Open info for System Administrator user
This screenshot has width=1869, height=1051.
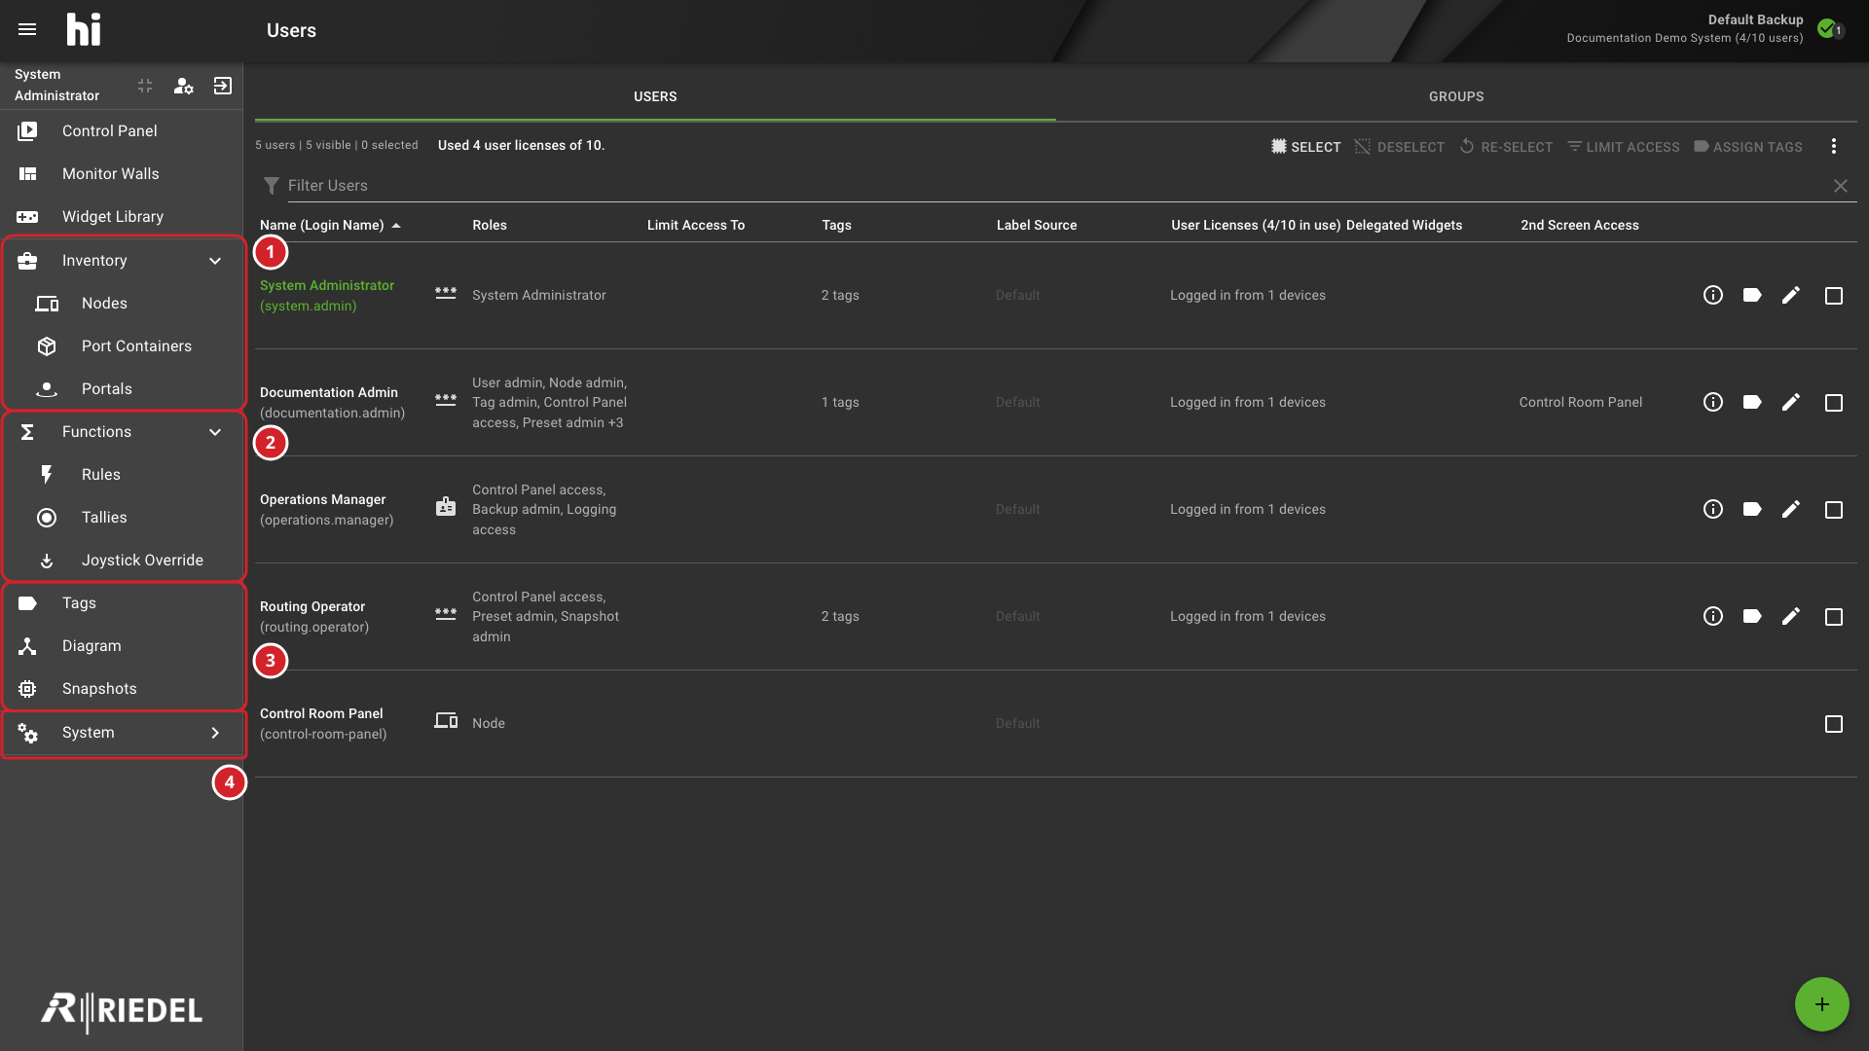(1713, 295)
